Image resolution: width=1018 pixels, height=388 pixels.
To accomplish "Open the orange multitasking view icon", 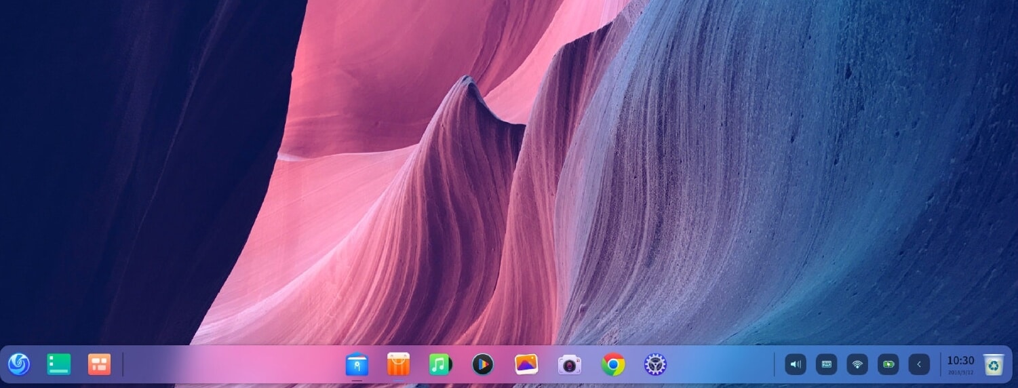I will tap(99, 364).
